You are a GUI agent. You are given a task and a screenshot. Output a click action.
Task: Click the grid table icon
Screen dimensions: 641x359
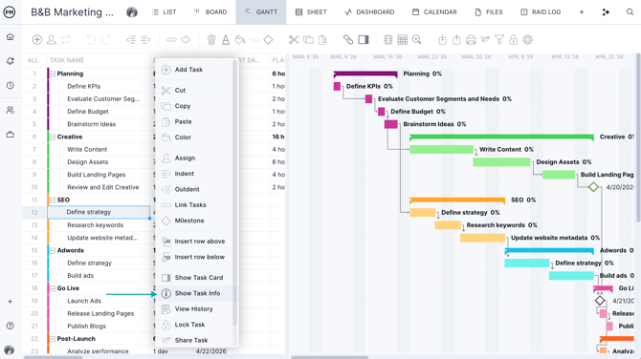(x=402, y=39)
